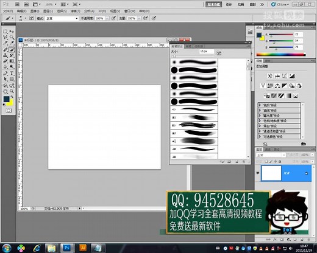Click the 基本功能 workspace button
The image size is (317, 253).
[x=213, y=4]
